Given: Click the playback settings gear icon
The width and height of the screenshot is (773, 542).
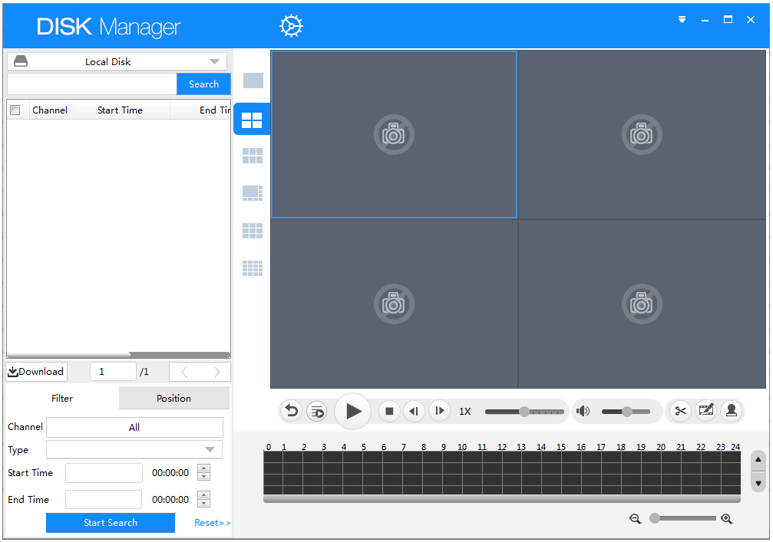Looking at the screenshot, I should 291,26.
